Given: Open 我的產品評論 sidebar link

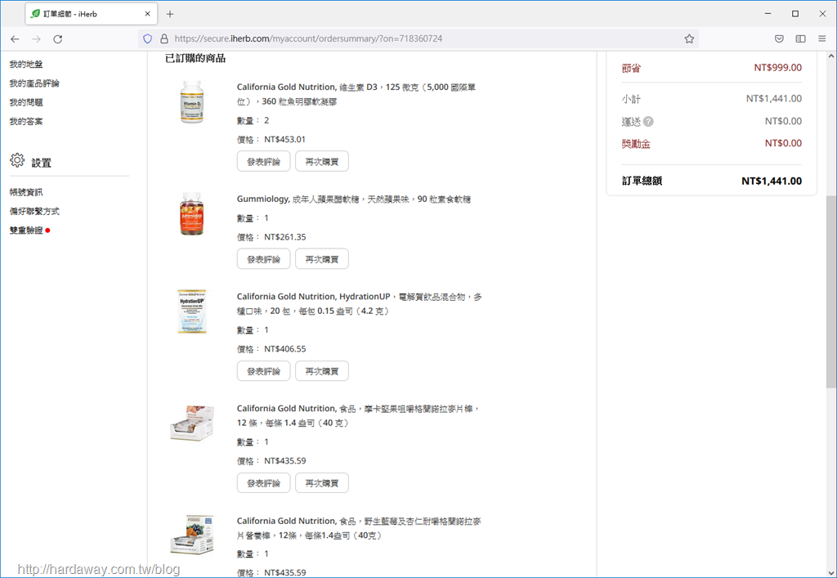Looking at the screenshot, I should pyautogui.click(x=34, y=83).
